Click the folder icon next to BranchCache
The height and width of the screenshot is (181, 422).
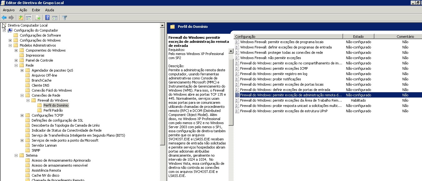click(28, 80)
